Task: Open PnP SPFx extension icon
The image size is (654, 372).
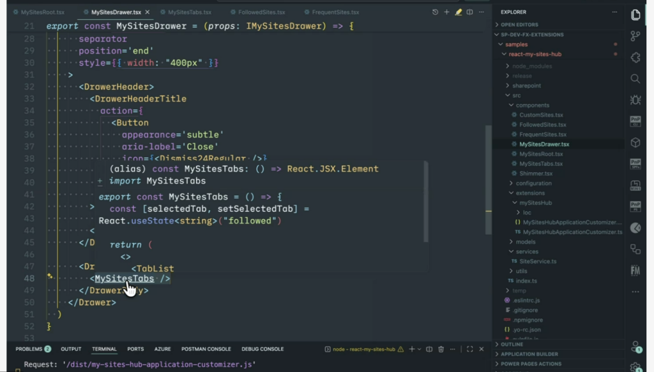Action: click(x=635, y=164)
